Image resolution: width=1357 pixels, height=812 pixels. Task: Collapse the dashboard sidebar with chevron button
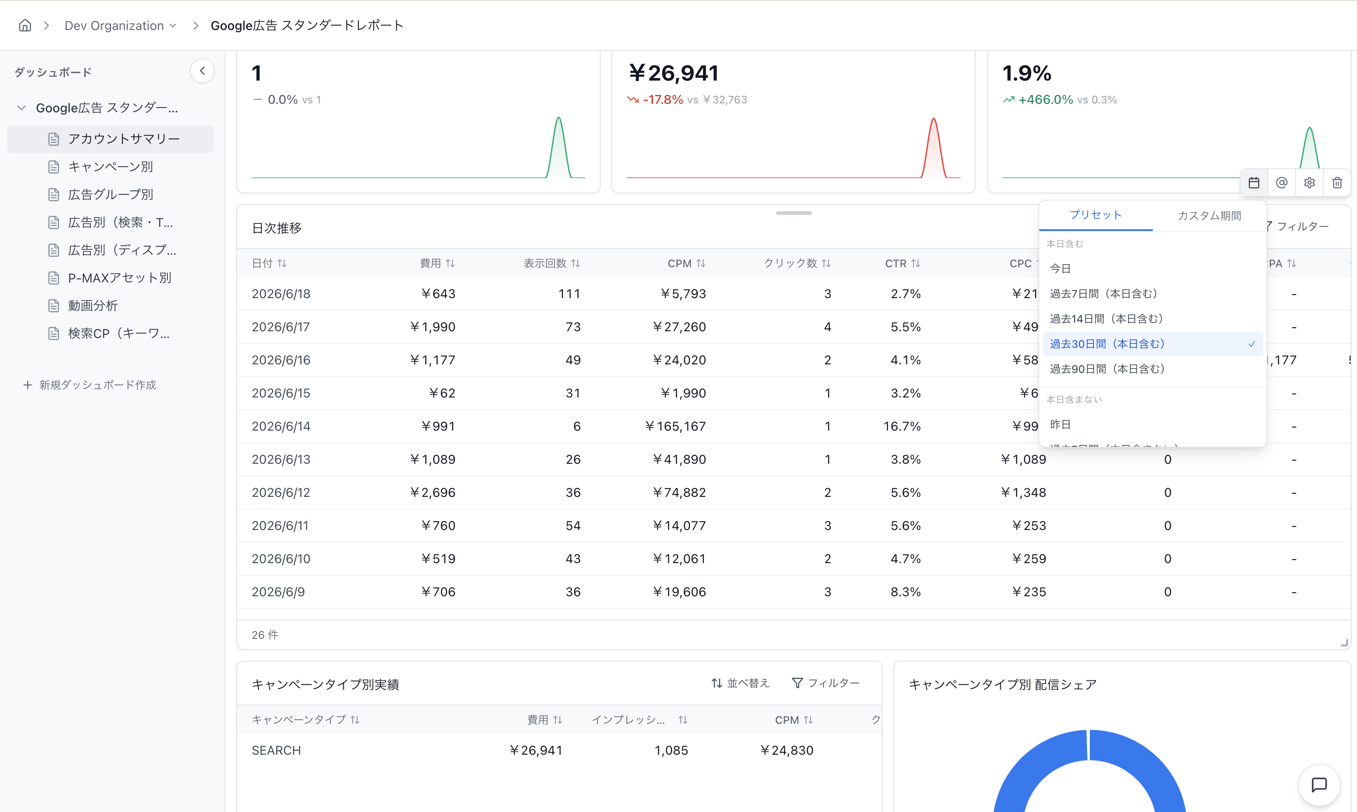coord(202,71)
